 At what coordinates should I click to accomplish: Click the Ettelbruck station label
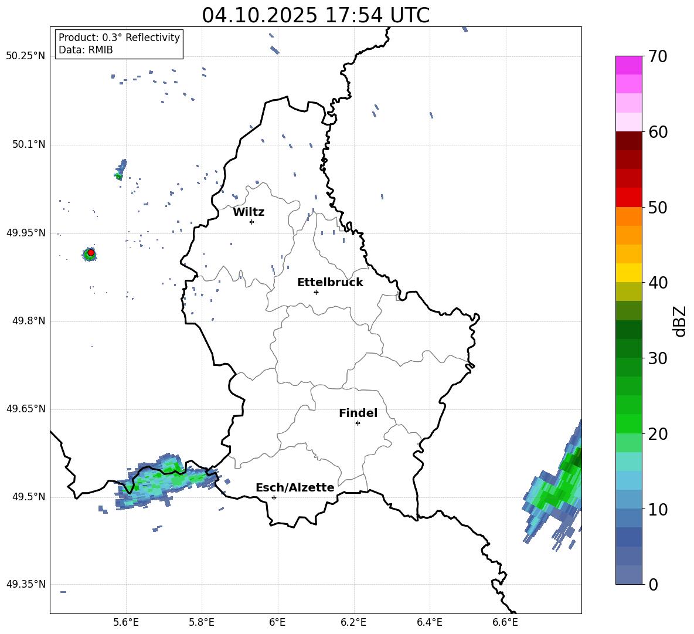[330, 283]
